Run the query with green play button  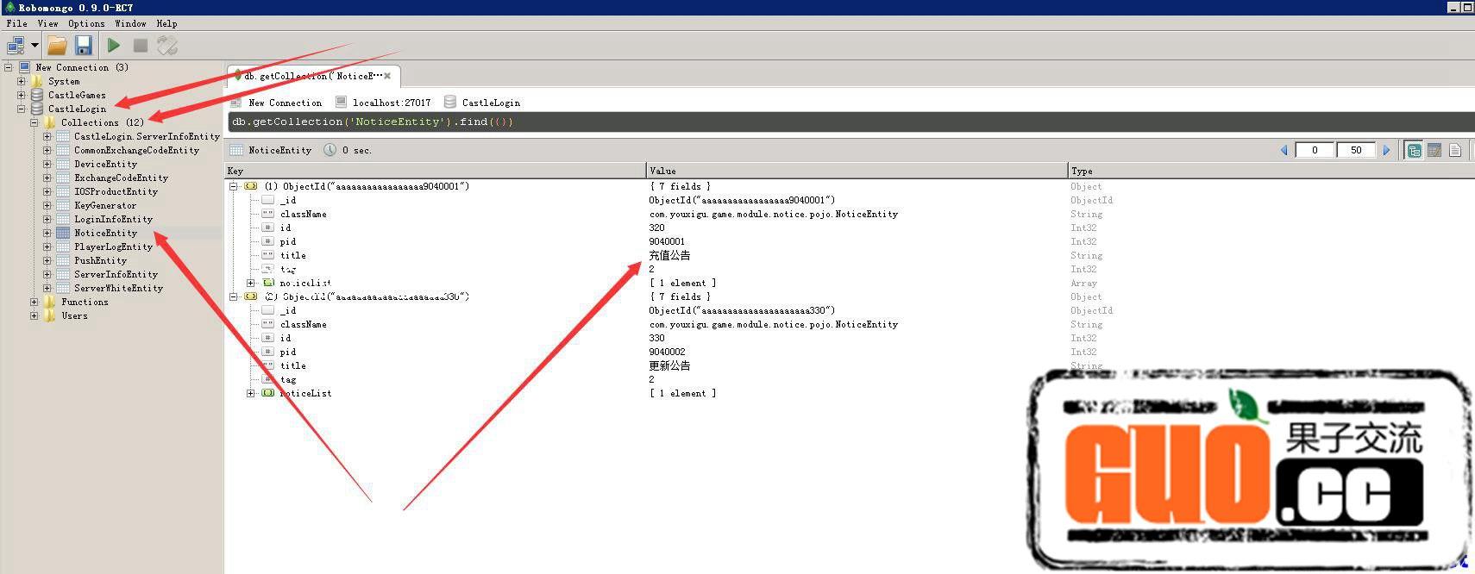tap(114, 46)
